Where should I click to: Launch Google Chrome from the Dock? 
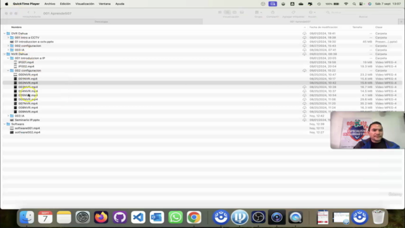(194, 217)
